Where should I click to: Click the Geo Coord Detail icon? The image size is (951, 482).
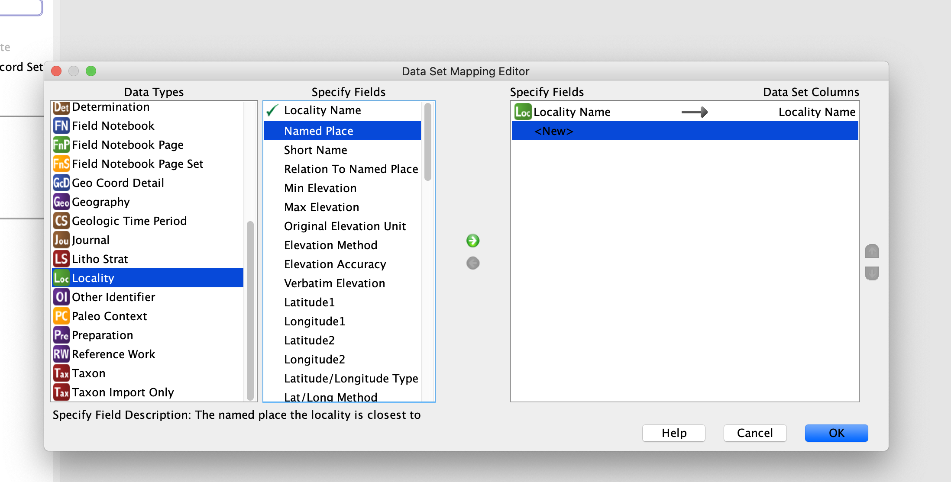click(x=61, y=183)
